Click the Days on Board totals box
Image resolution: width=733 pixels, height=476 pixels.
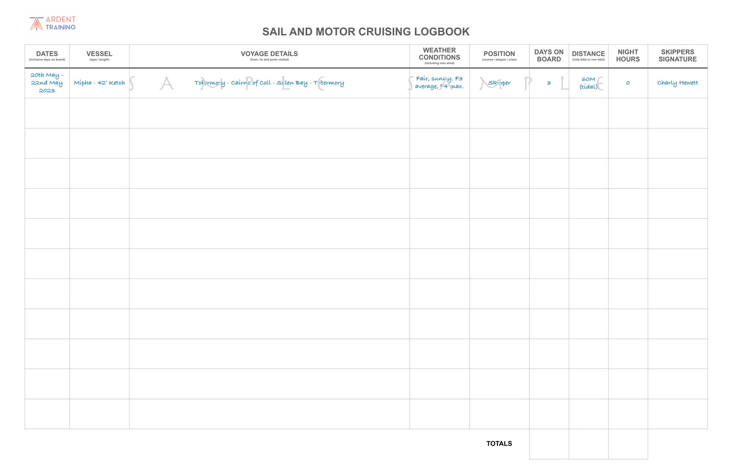(x=549, y=444)
